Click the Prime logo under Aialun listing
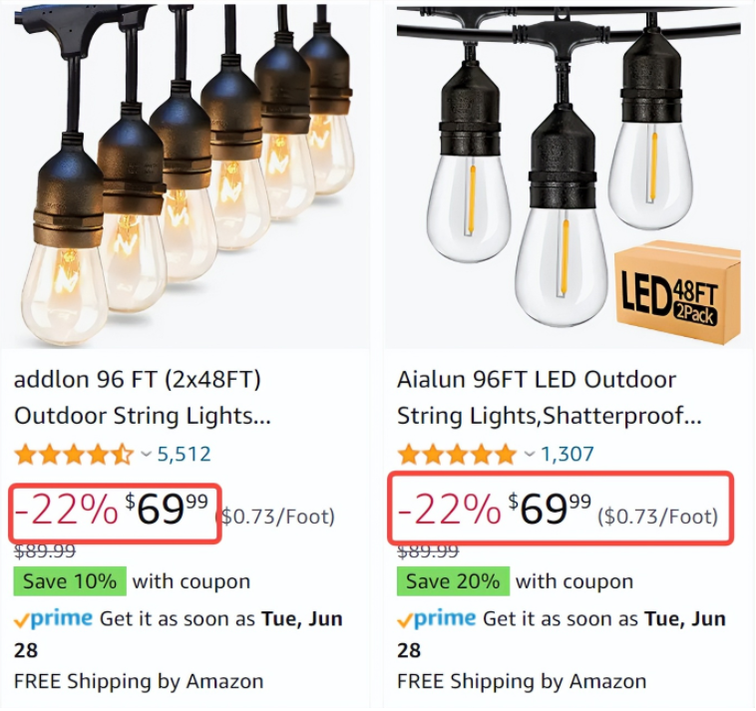 [438, 619]
